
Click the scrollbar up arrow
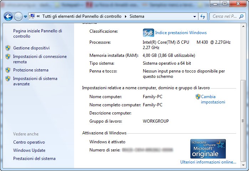tap(243, 26)
